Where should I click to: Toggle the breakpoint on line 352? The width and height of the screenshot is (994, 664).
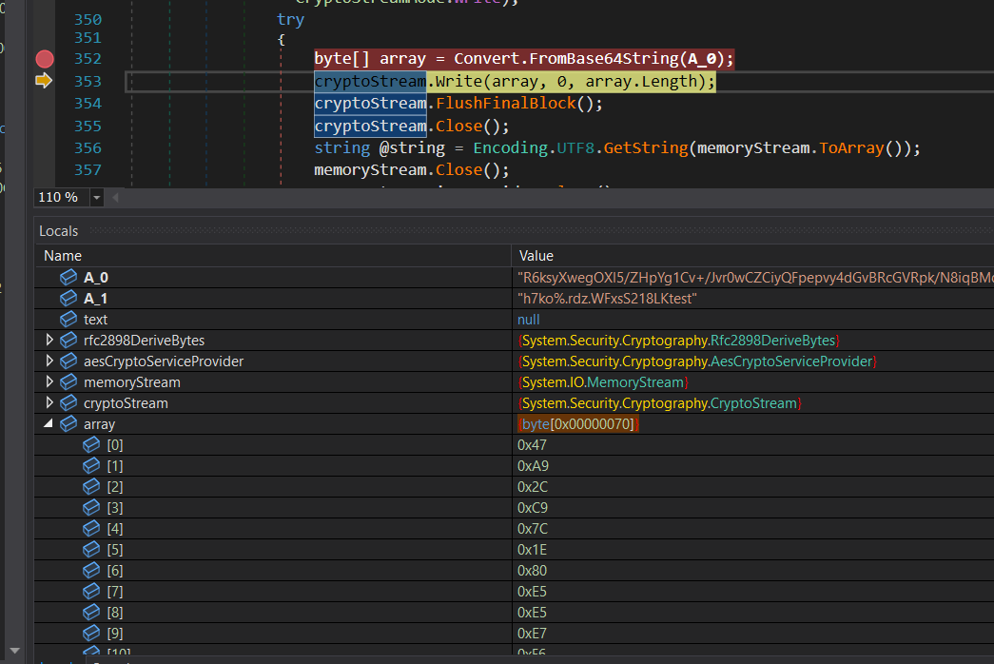click(x=44, y=59)
